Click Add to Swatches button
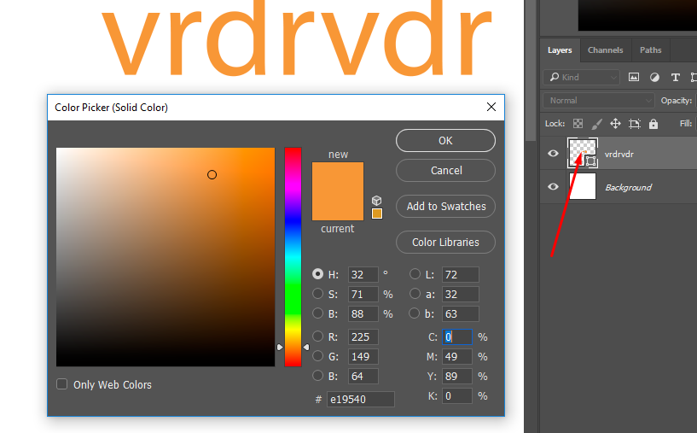 [x=445, y=207]
